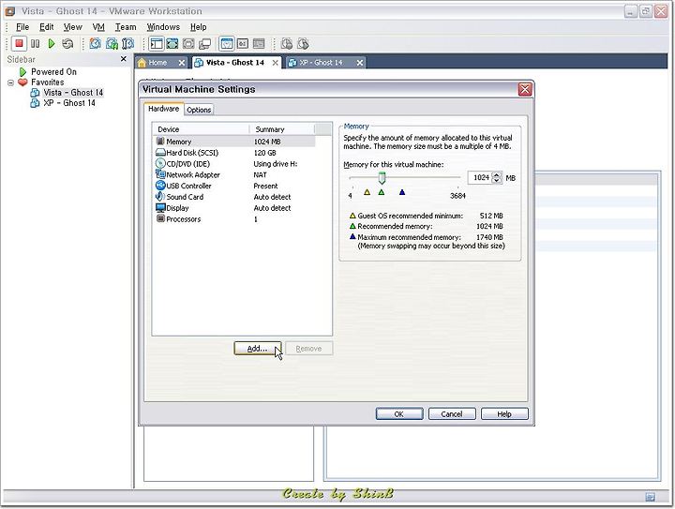Open the VM menu

point(98,27)
